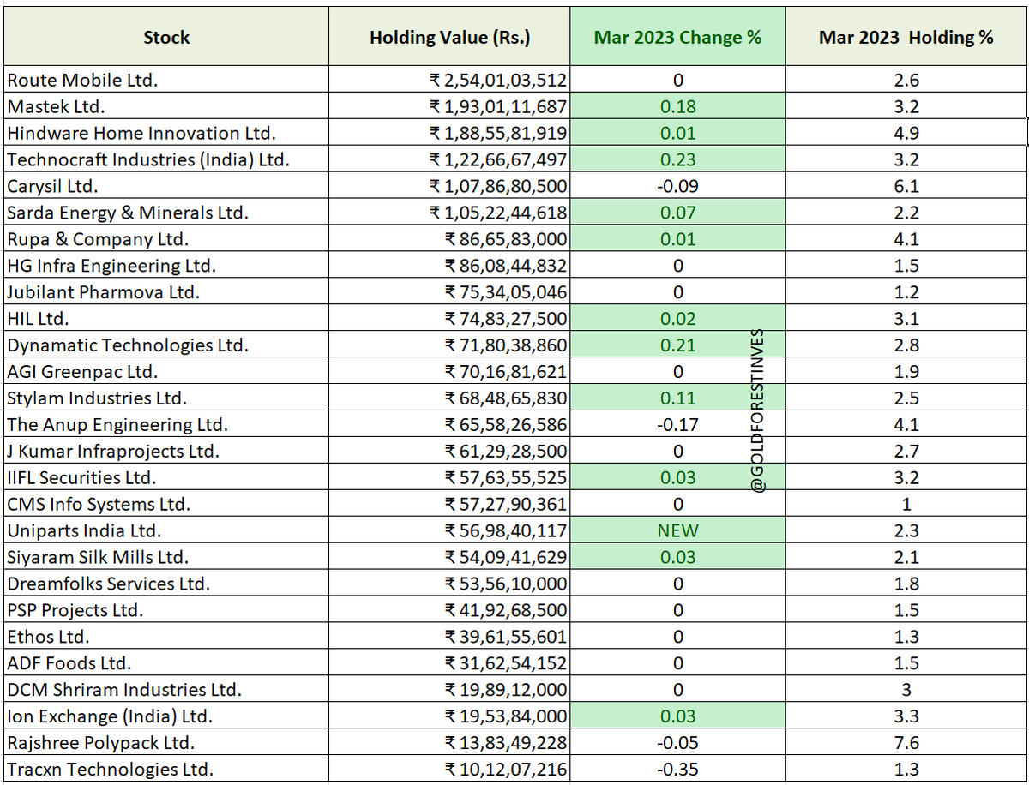Select the HIL Ltd. cell
The height and width of the screenshot is (785, 1029).
click(166, 319)
